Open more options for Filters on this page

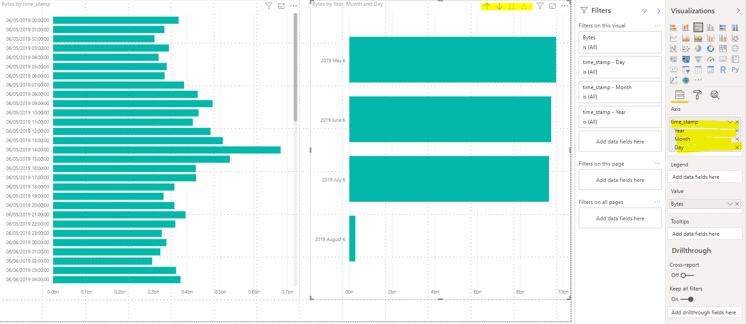point(657,164)
